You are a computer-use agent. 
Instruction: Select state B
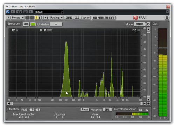[40, 18]
